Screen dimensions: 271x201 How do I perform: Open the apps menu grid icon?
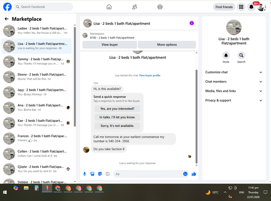tap(241, 7)
